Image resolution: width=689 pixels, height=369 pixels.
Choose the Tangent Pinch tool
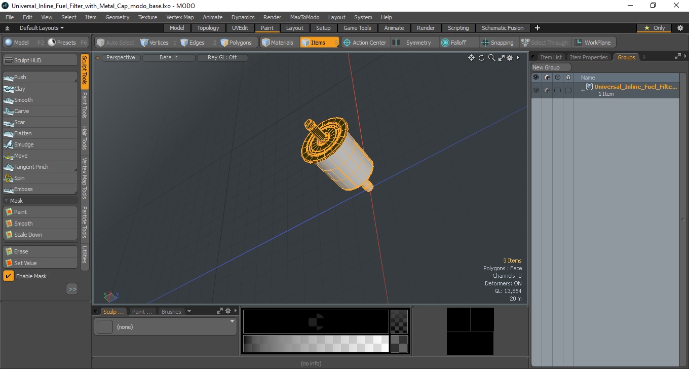coord(40,167)
